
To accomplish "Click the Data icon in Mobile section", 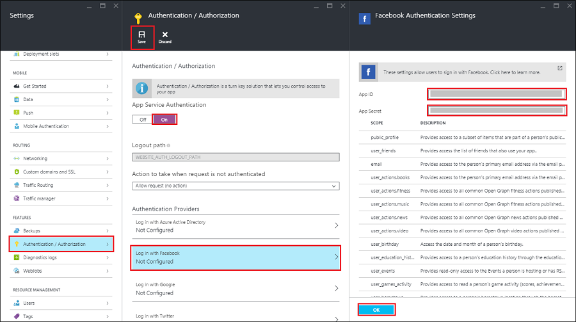I will (17, 99).
